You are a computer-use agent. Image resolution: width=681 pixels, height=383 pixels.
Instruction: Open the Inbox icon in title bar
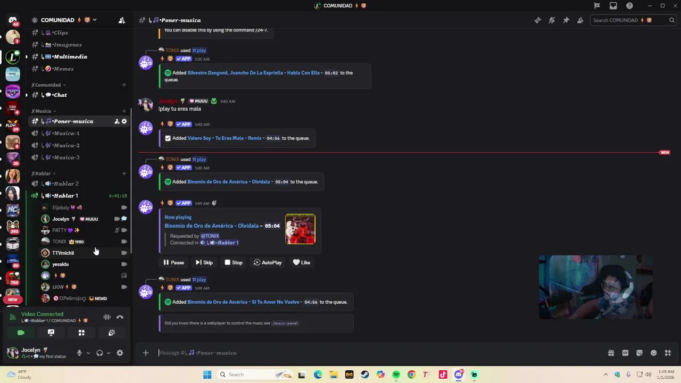click(613, 6)
